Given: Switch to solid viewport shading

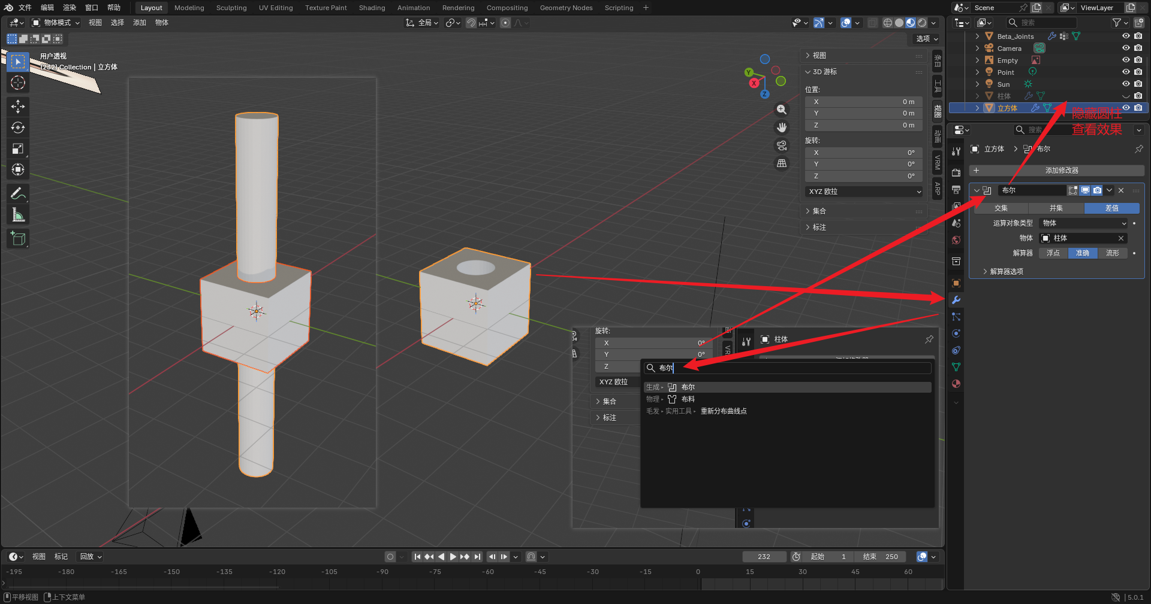Looking at the screenshot, I should point(899,23).
